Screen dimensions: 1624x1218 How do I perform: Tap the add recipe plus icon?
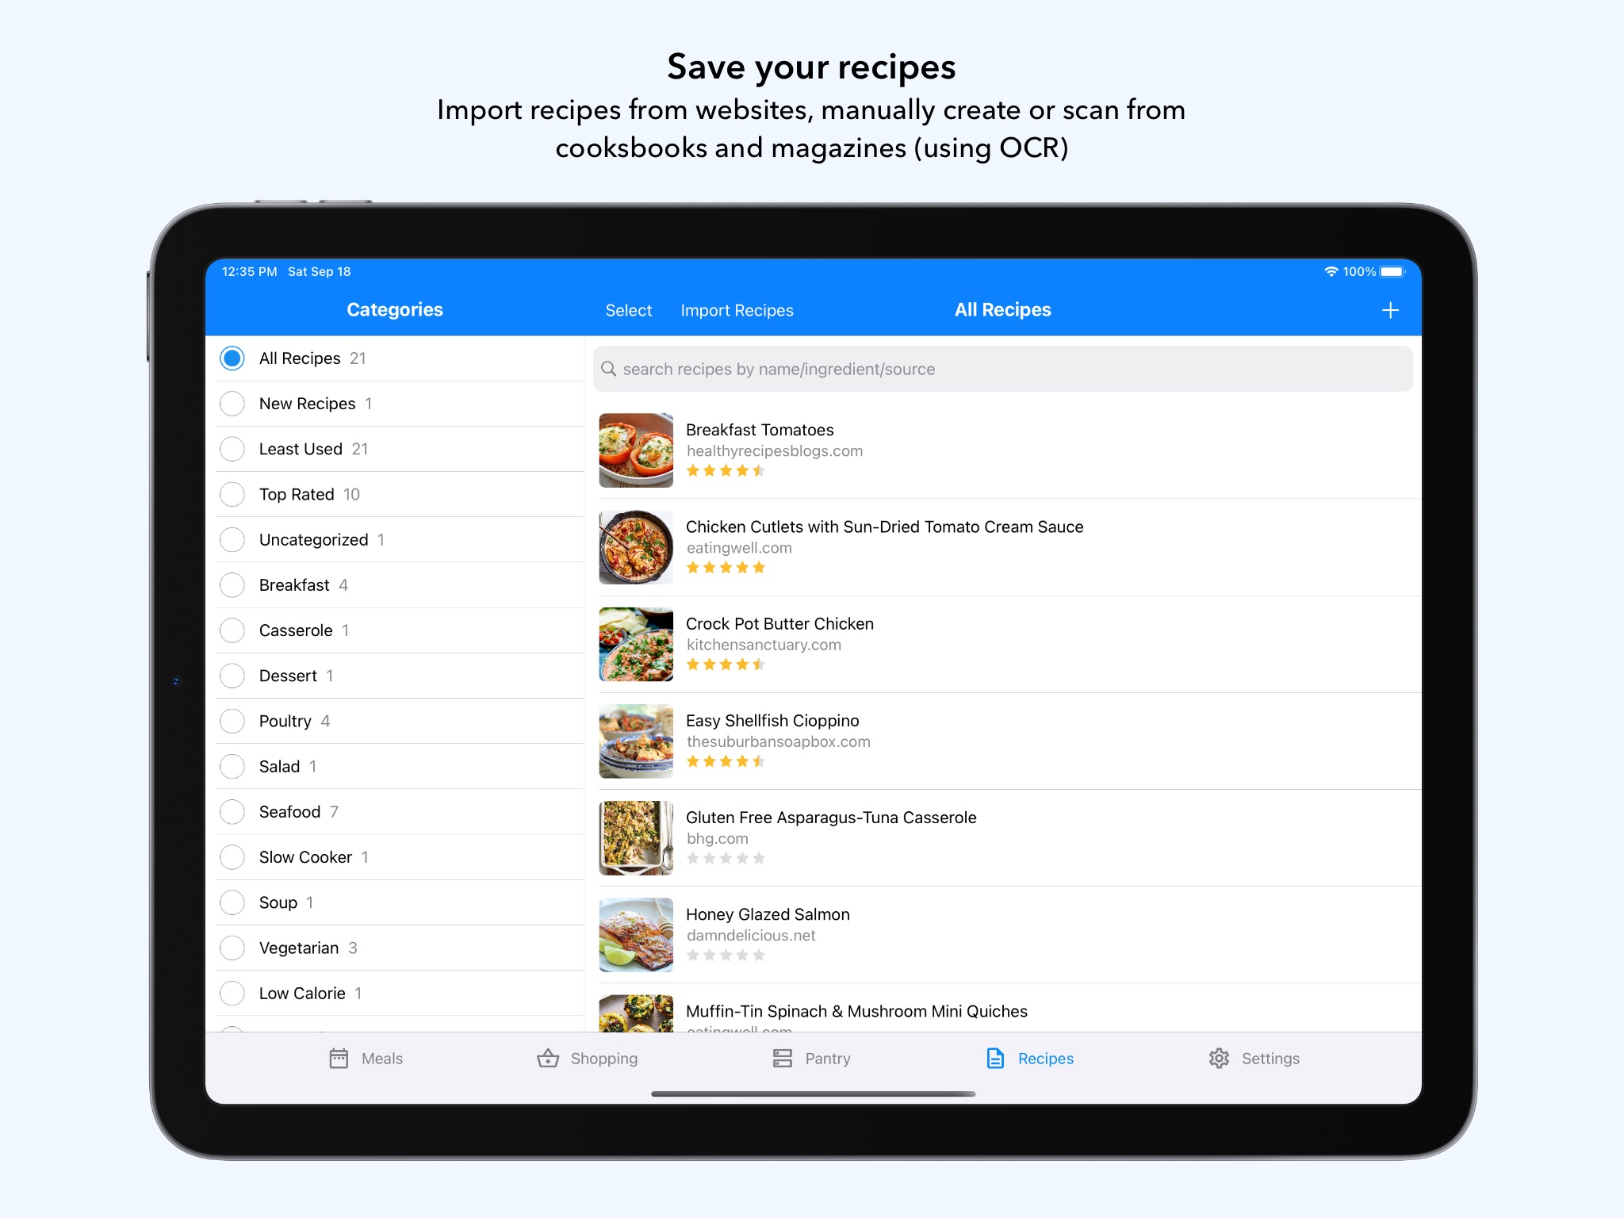coord(1390,309)
